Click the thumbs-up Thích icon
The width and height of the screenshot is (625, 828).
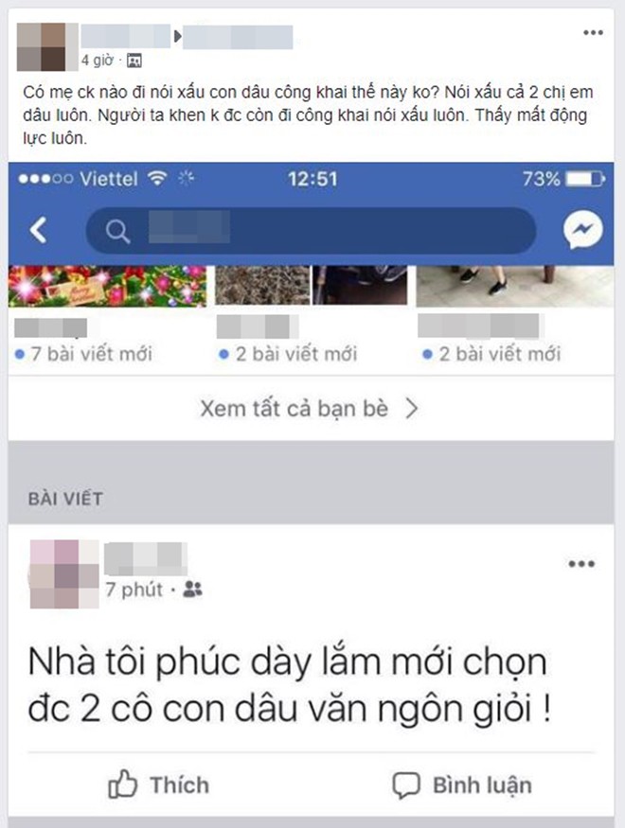click(x=122, y=784)
